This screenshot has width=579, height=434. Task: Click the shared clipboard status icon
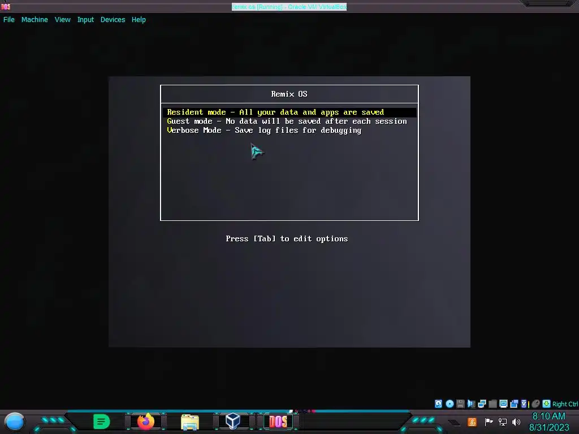(x=514, y=403)
